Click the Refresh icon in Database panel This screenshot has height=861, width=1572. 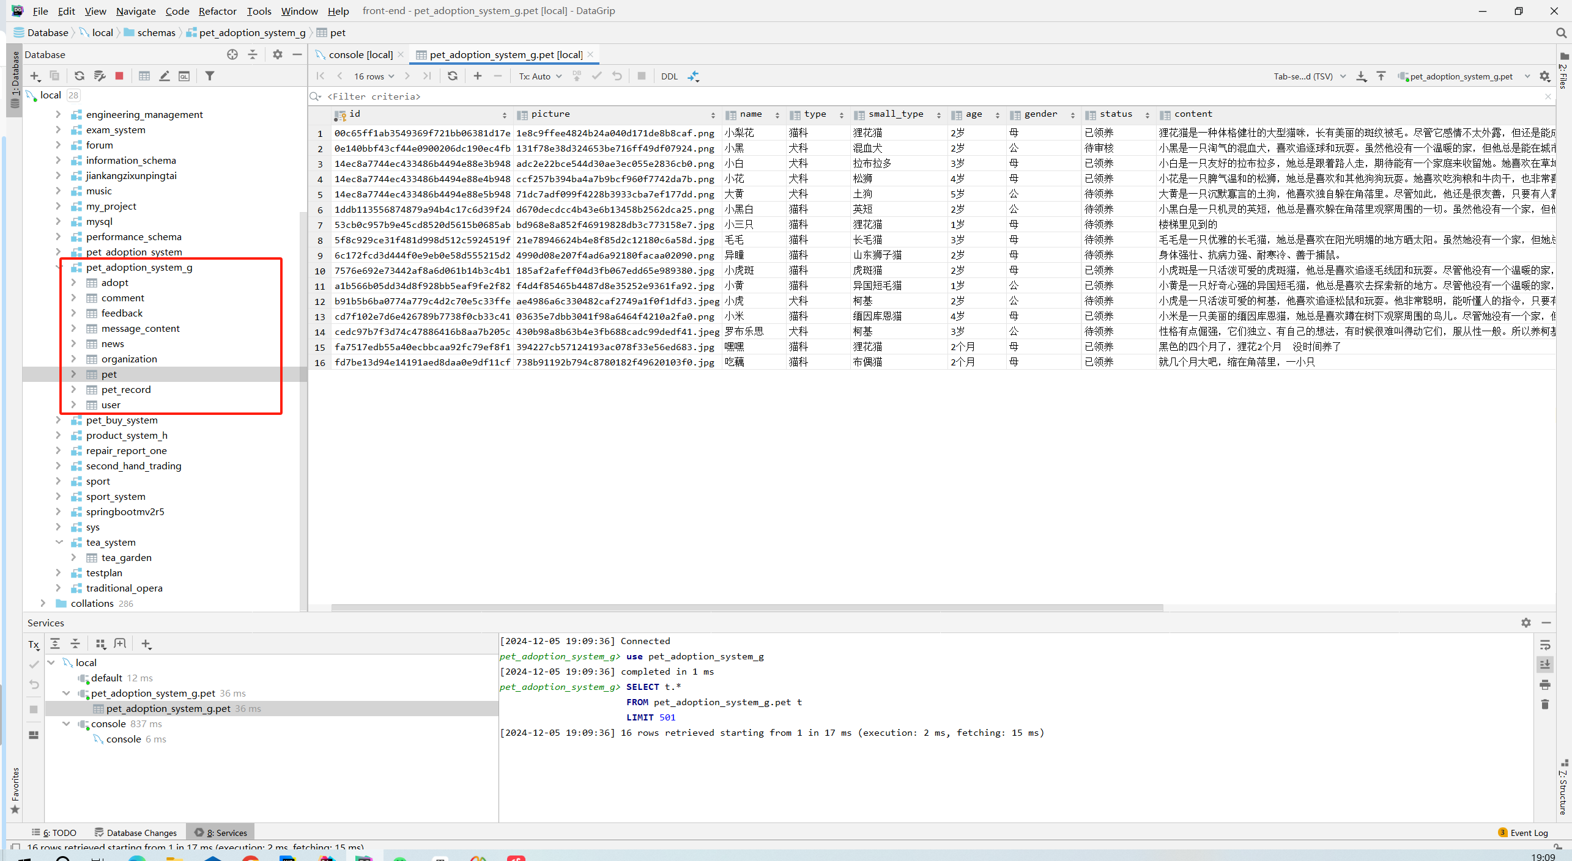coord(80,76)
